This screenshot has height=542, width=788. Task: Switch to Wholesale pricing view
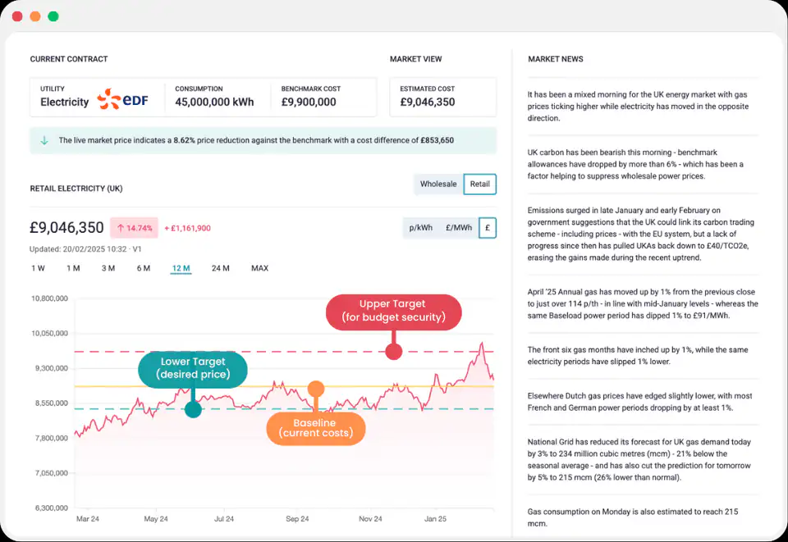[x=438, y=184]
